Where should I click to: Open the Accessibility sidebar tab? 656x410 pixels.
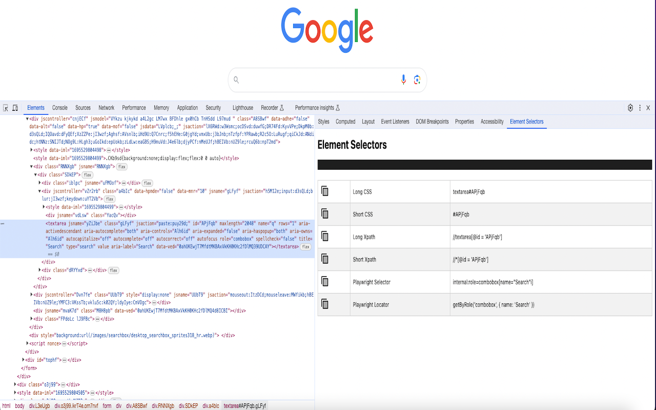[x=492, y=121]
